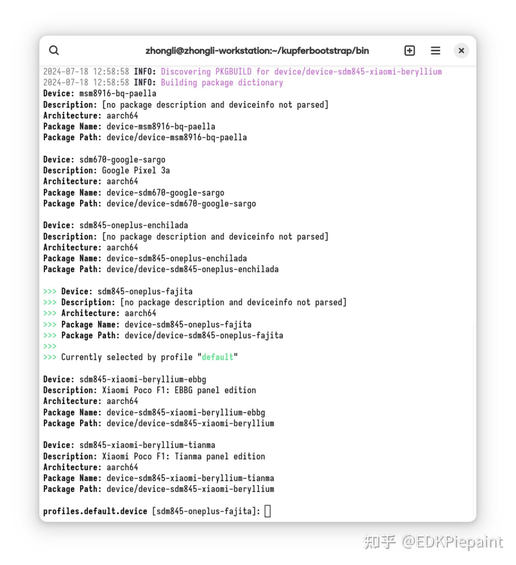Viewport: 516px width, 565px height.
Task: Click 'Currently selected by profile' line
Action: [x=140, y=357]
